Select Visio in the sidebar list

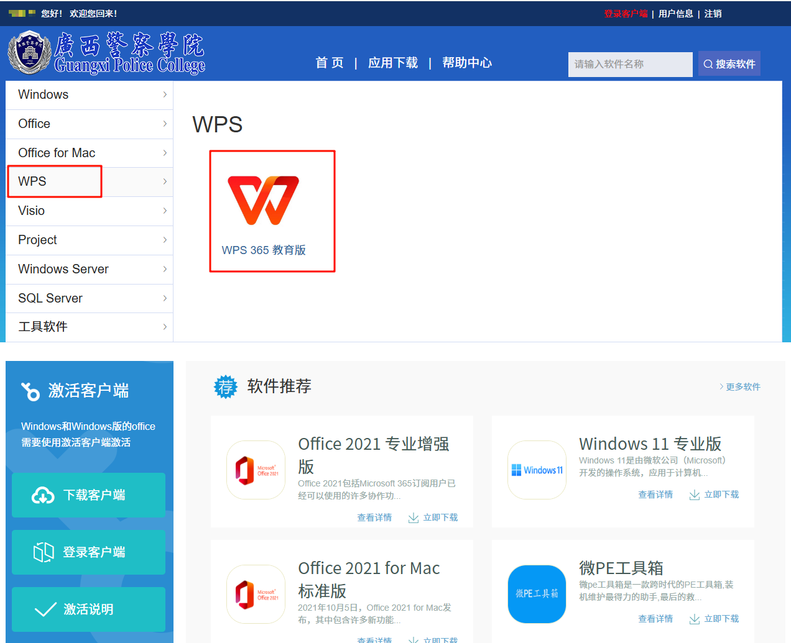pyautogui.click(x=32, y=211)
